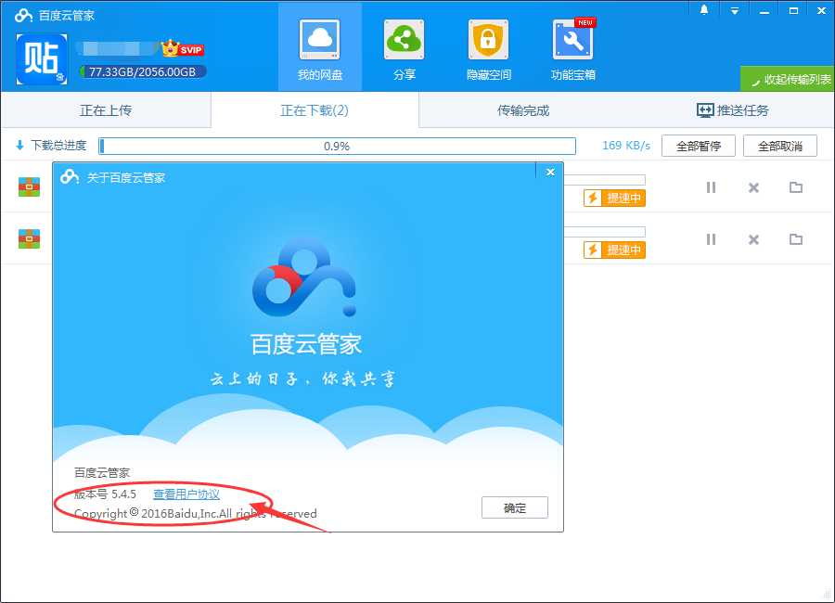Image resolution: width=835 pixels, height=603 pixels.
Task: Switch to the 正在上传 tab
Action: coord(106,110)
